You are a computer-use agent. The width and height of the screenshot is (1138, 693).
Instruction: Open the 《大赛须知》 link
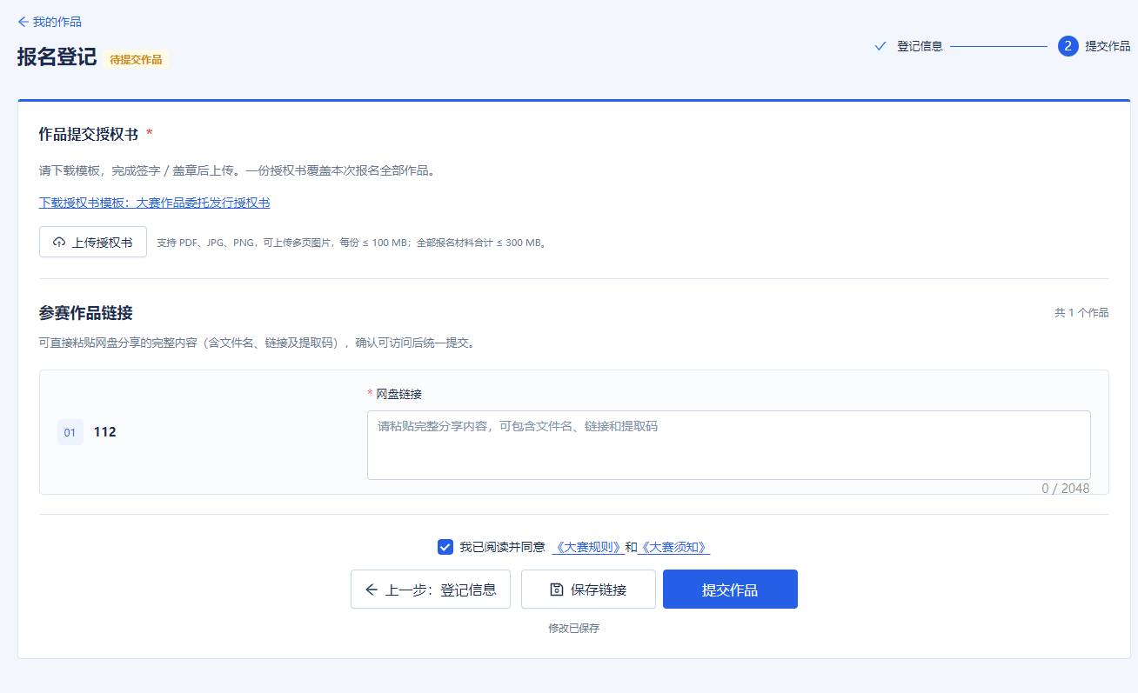[673, 547]
